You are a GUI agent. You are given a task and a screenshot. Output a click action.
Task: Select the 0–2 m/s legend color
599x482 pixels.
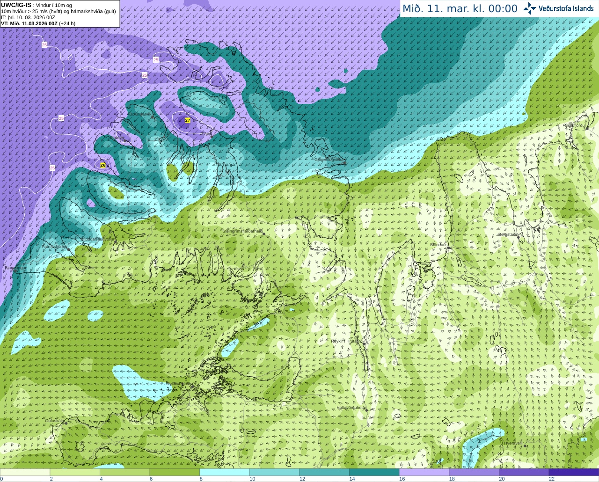(x=25, y=472)
